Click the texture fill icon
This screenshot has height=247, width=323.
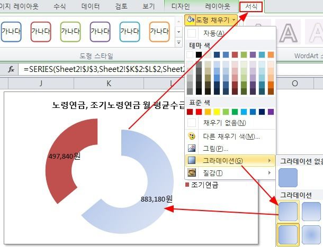pyautogui.click(x=192, y=173)
